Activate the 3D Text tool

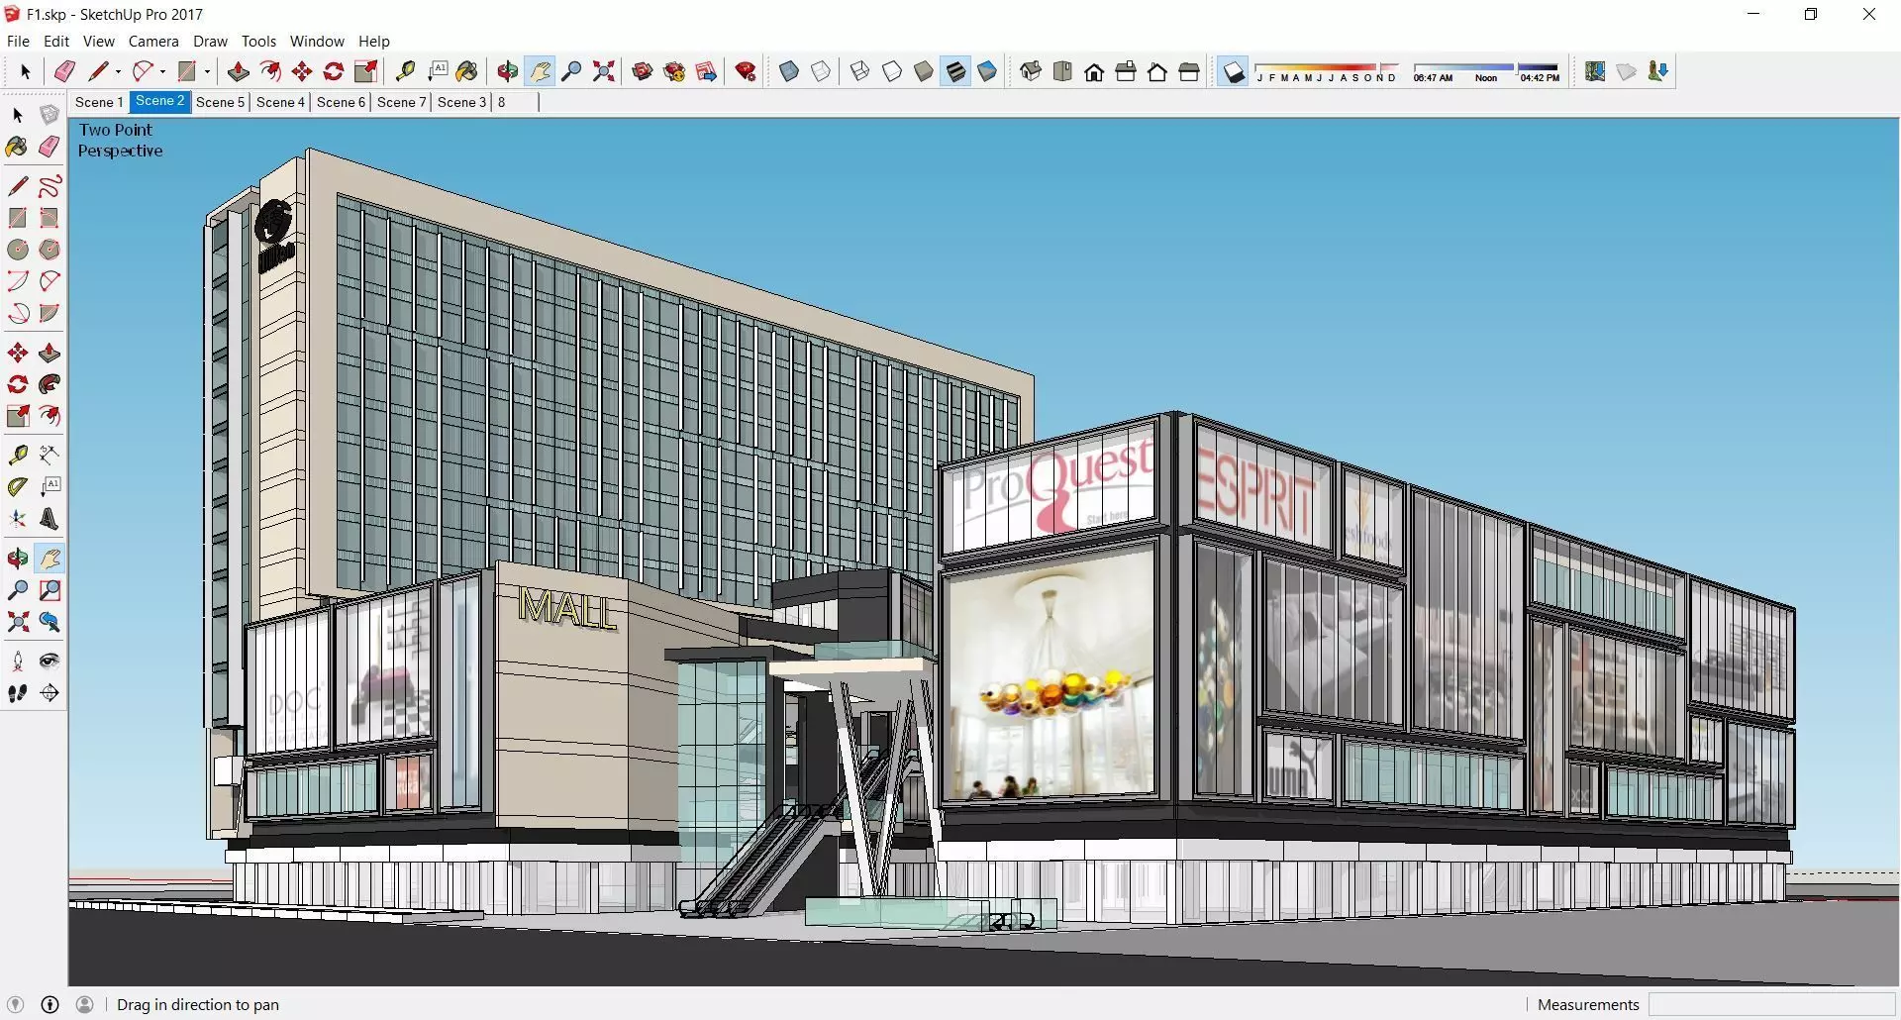pyautogui.click(x=50, y=519)
